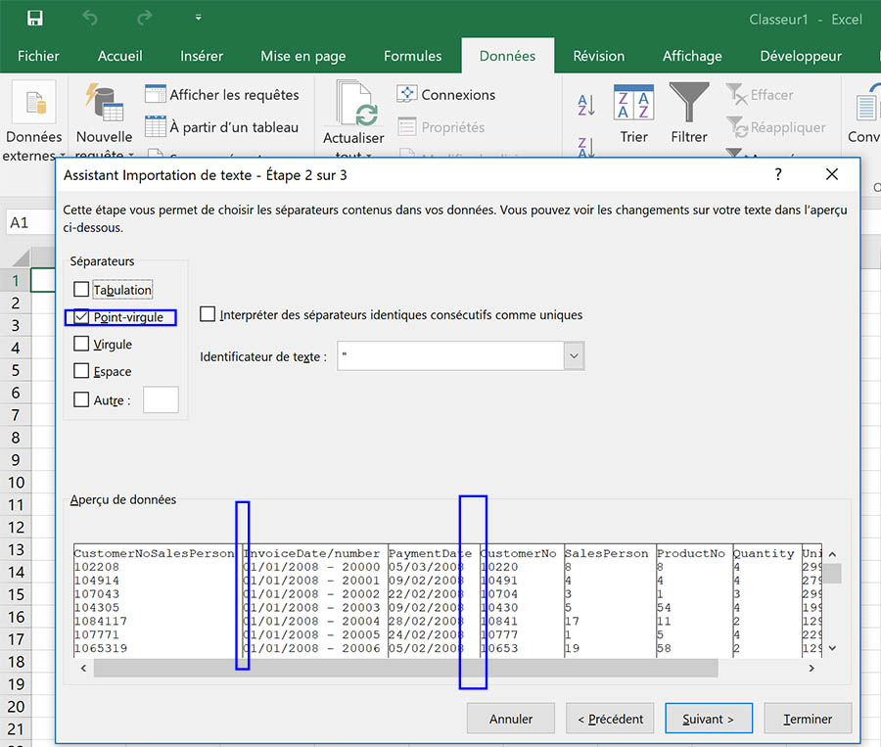
Task: Click the Undo arrow icon
Action: click(90, 18)
